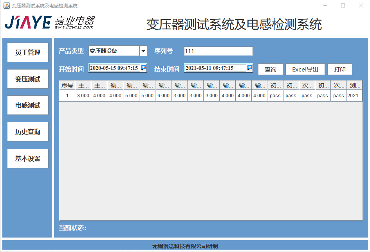Switch to 变压测试 page
Screen dimensions: 370x252
tap(28, 79)
